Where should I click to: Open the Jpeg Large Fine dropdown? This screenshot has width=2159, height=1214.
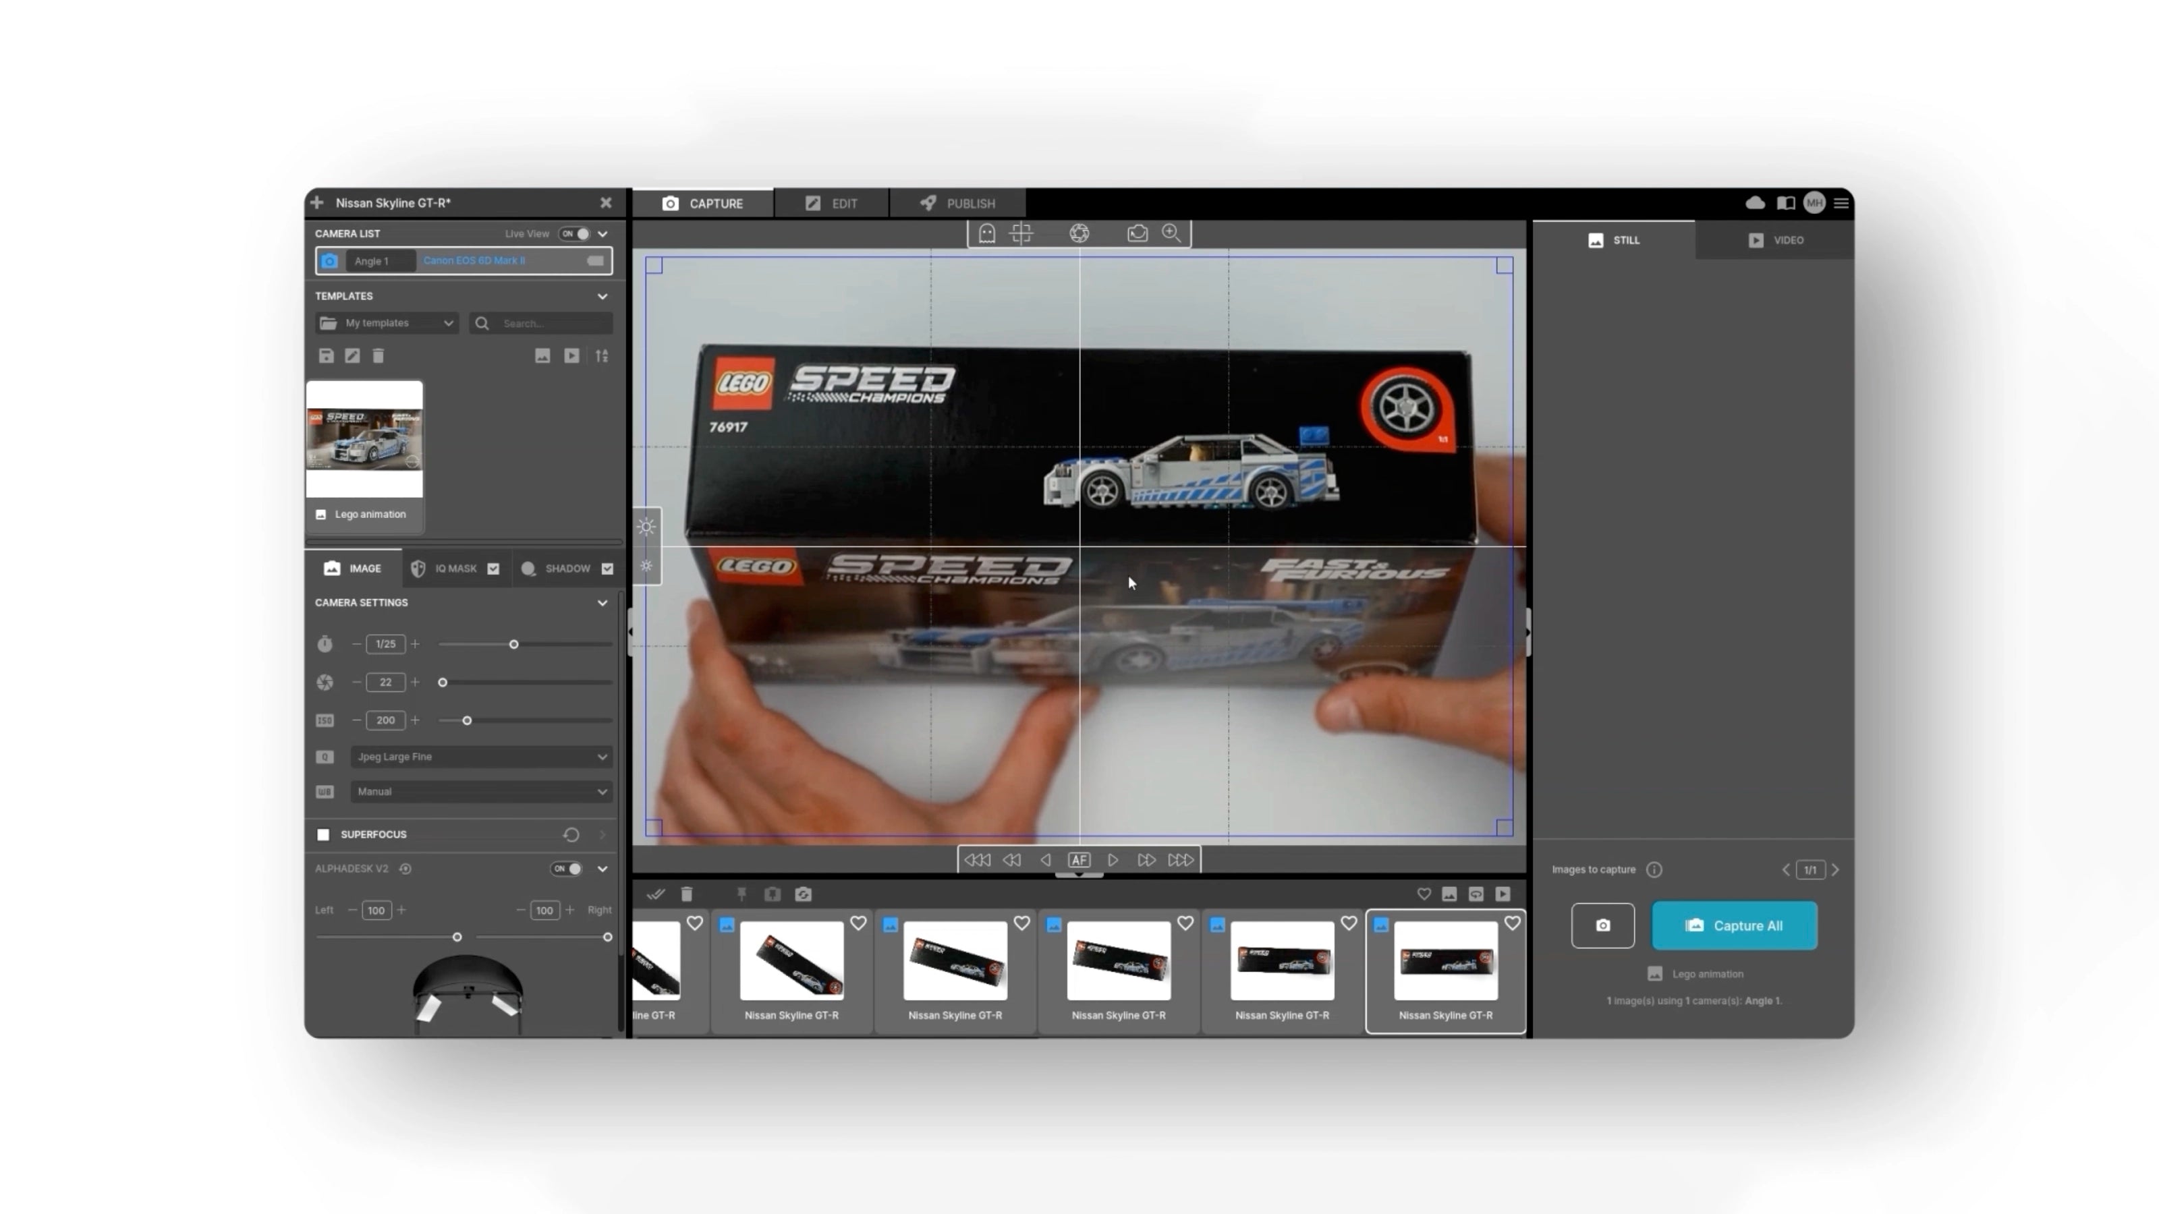(x=481, y=757)
